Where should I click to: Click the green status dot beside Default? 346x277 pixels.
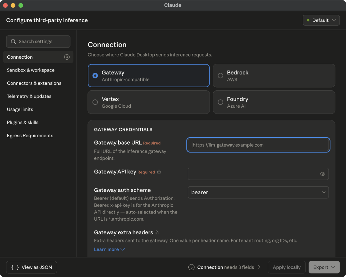308,20
